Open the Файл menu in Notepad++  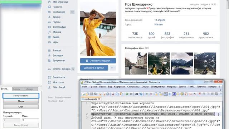84,87
